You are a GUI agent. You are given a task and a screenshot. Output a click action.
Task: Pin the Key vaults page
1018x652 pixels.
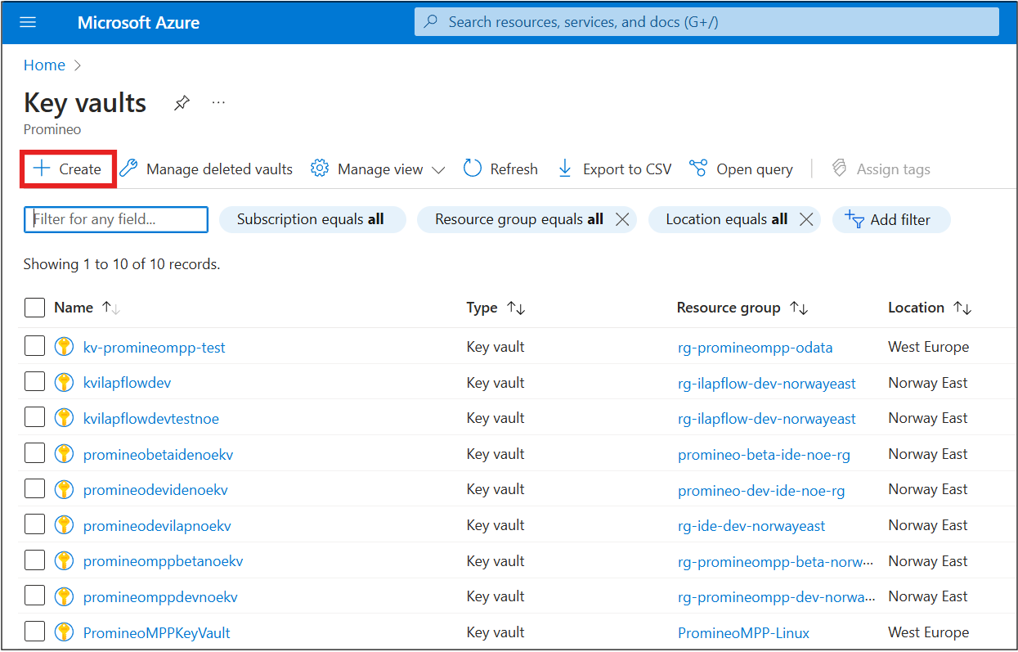coord(182,103)
